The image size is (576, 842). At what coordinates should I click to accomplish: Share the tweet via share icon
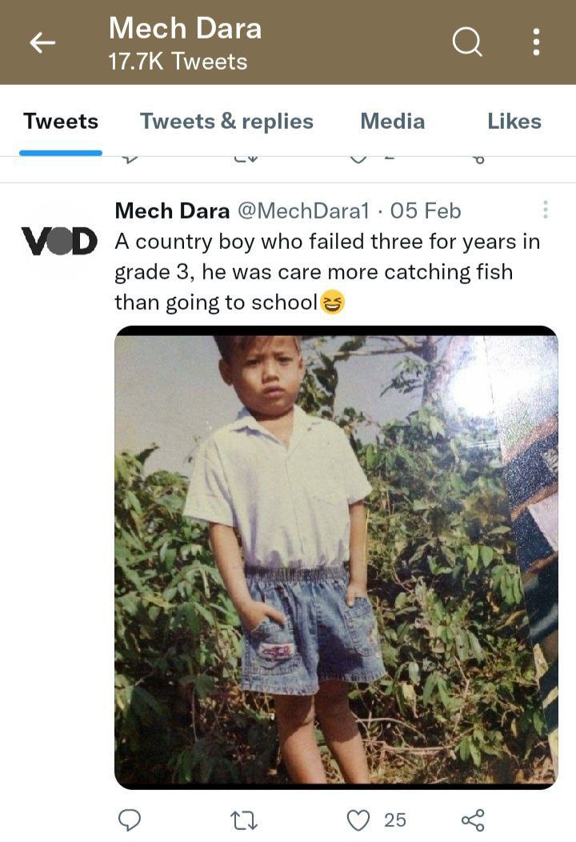tap(473, 820)
